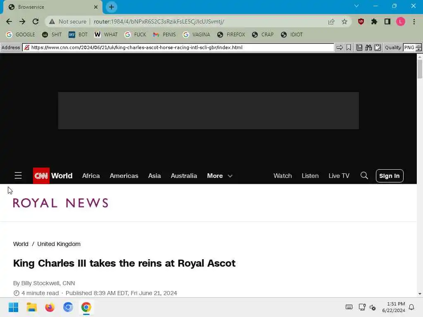Click the Quality PNG field

coord(409,48)
